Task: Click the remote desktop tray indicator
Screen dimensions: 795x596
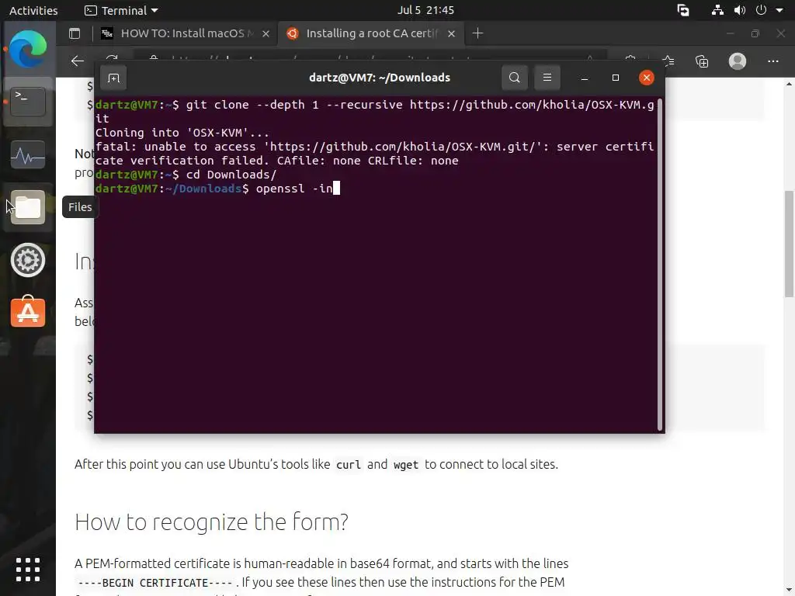Action: click(x=683, y=10)
